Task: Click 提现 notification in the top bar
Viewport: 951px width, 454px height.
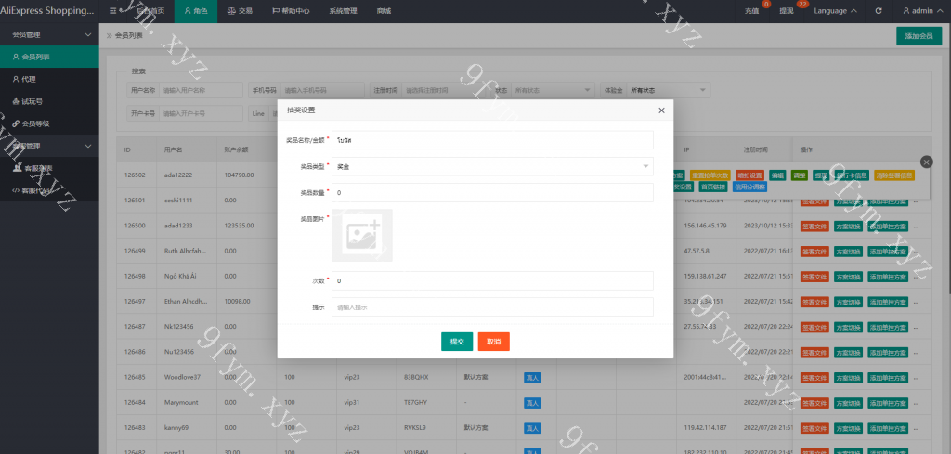Action: pos(787,11)
